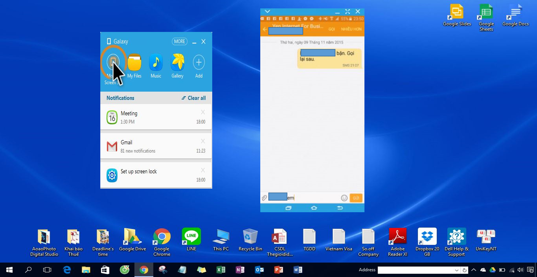
Task: Clear all notifications
Action: click(194, 98)
